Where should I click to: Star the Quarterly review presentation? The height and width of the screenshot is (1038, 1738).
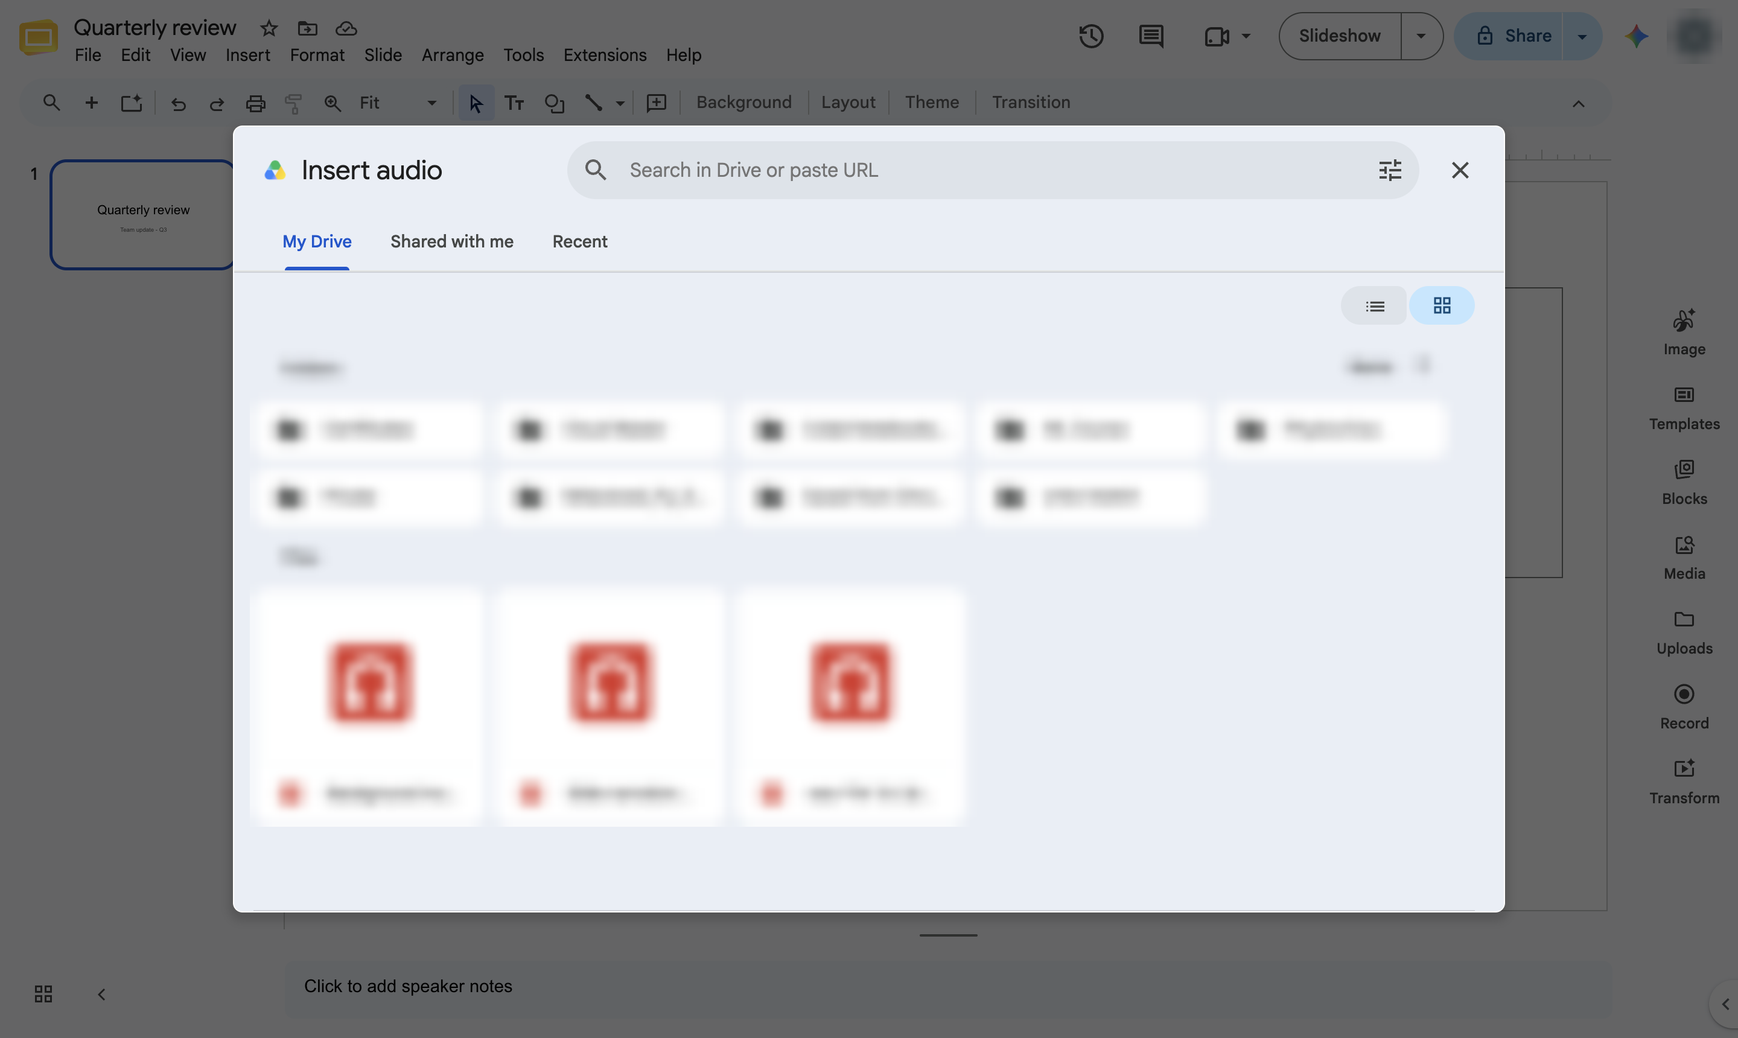click(x=269, y=28)
